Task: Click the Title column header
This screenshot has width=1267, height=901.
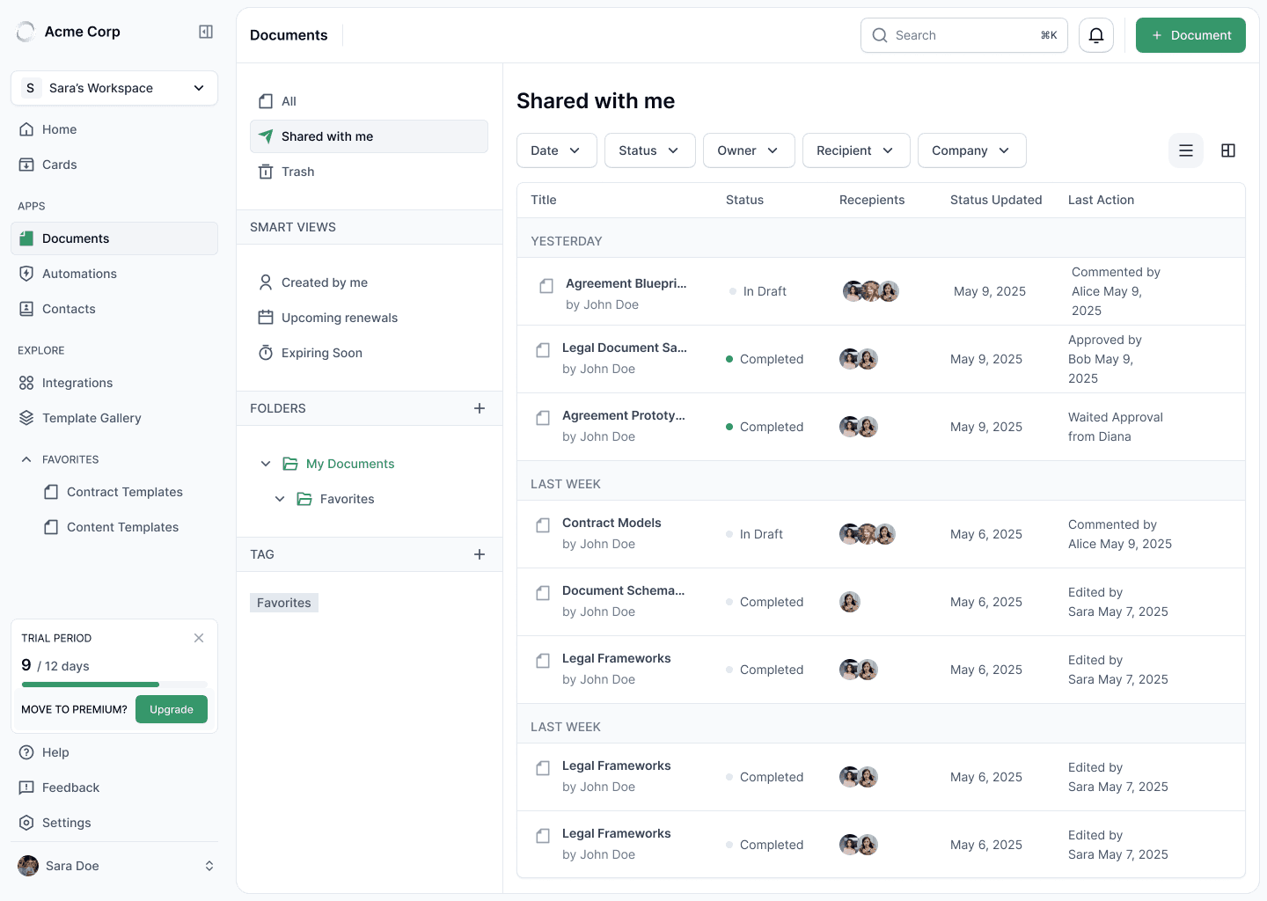Action: coord(544,200)
